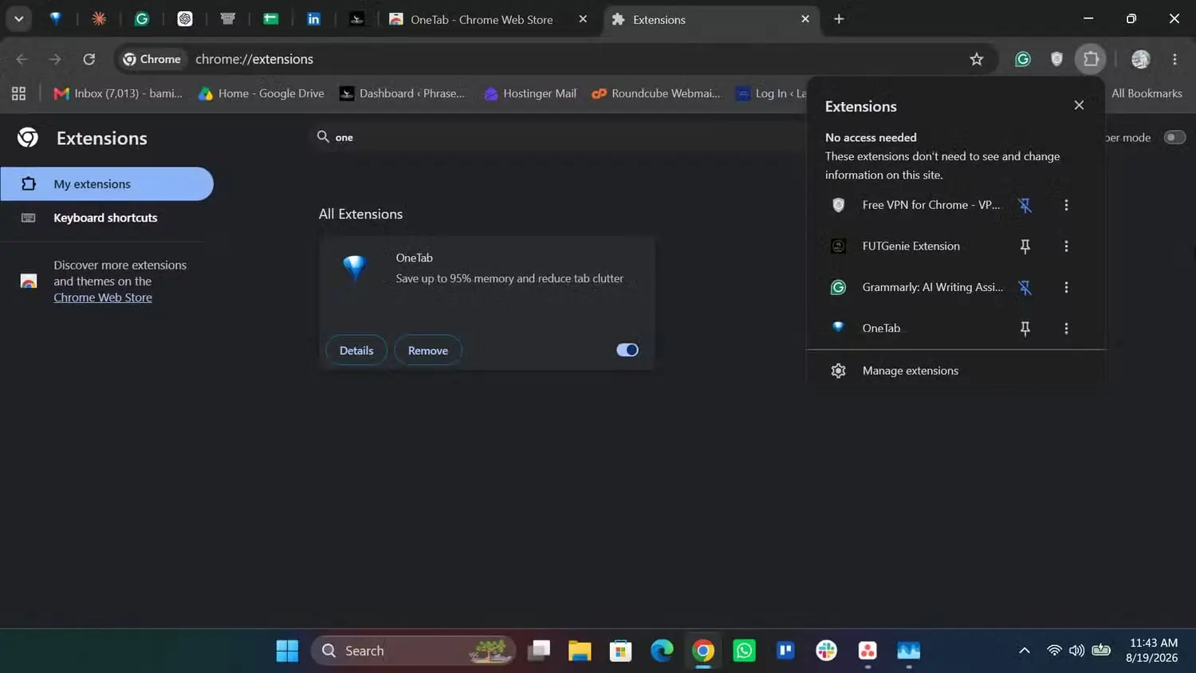Reload the Extensions page

point(89,59)
